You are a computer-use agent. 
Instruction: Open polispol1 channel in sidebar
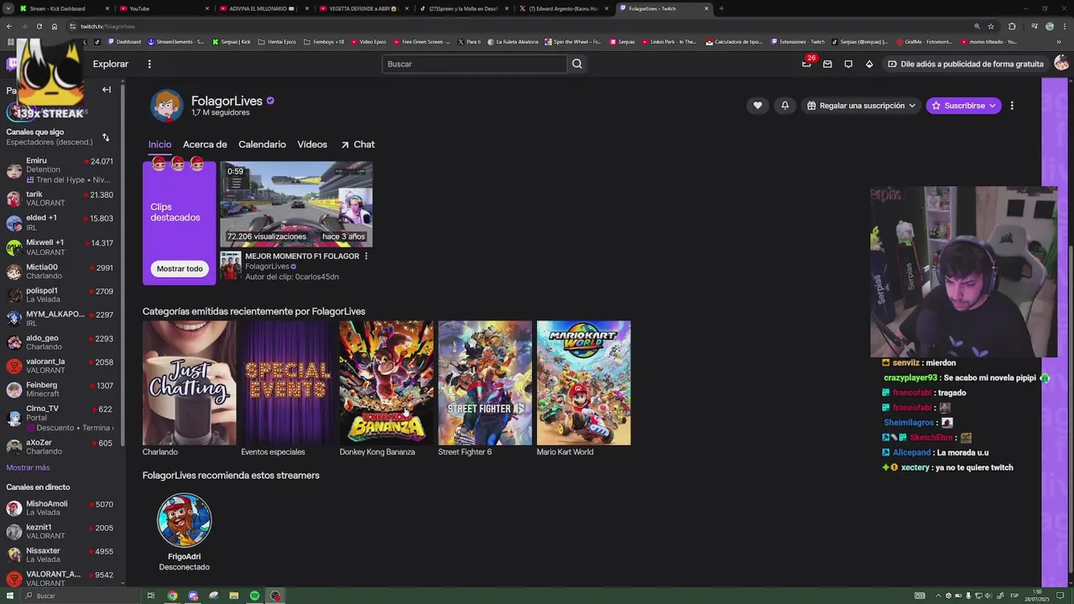click(60, 295)
